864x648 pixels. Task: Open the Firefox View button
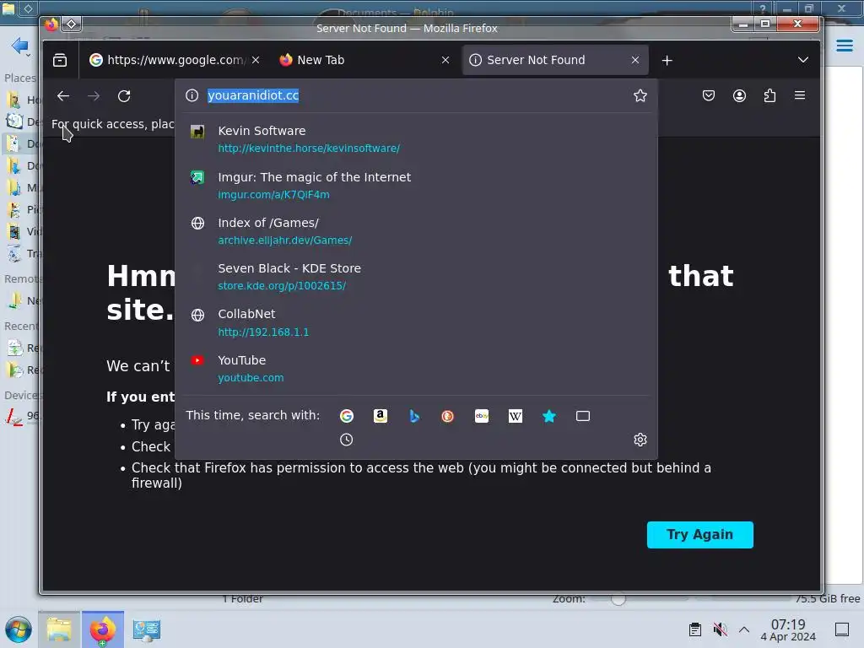pyautogui.click(x=60, y=60)
